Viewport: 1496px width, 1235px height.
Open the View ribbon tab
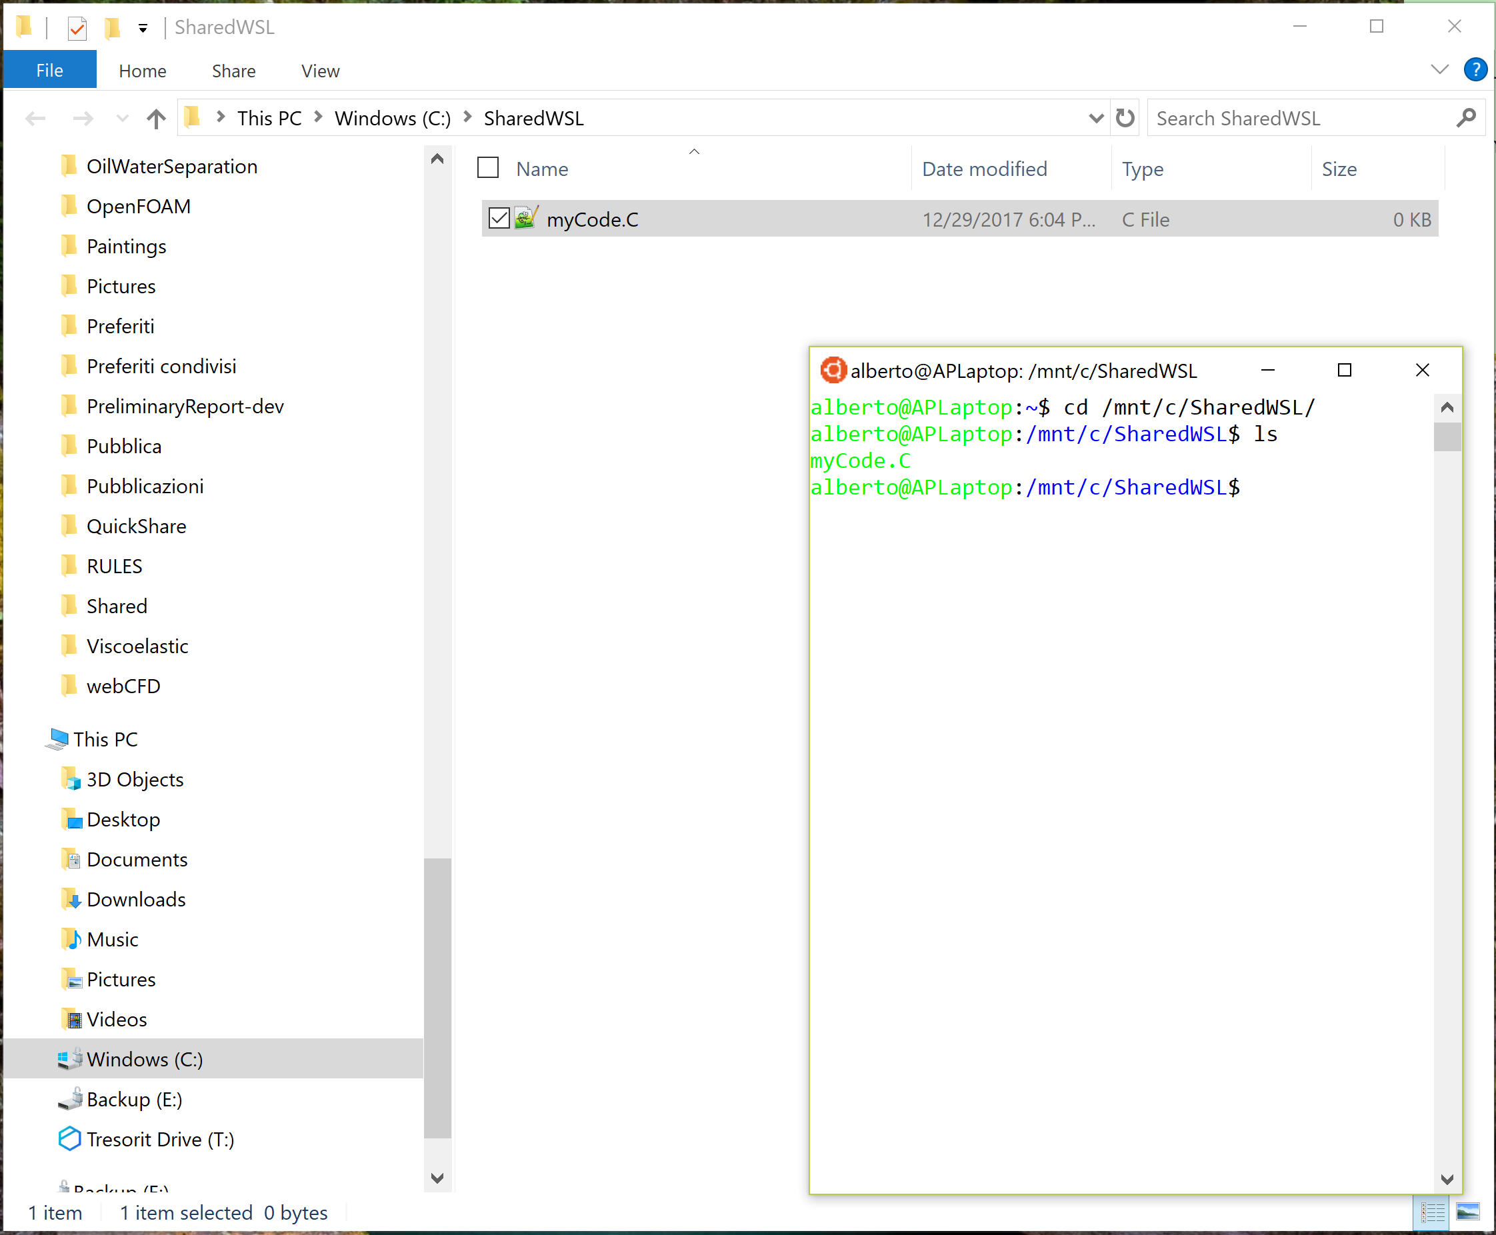(x=320, y=71)
